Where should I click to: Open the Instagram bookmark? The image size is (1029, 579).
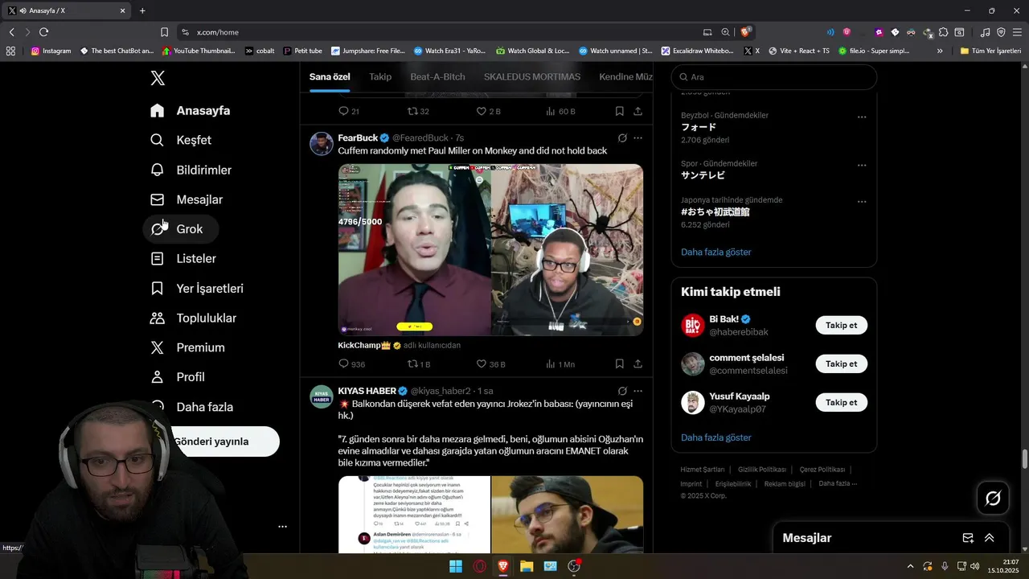(51, 51)
